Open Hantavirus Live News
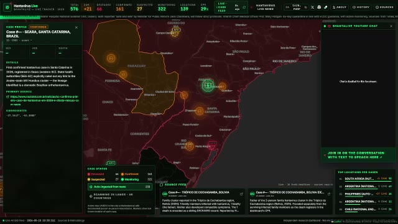The height and width of the screenshot is (224, 398). [x=266, y=7]
